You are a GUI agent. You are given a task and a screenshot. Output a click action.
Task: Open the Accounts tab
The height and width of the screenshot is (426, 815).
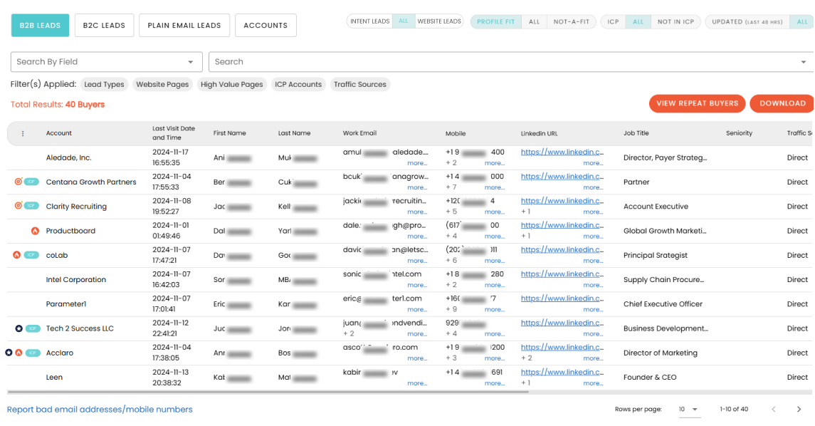click(x=265, y=26)
